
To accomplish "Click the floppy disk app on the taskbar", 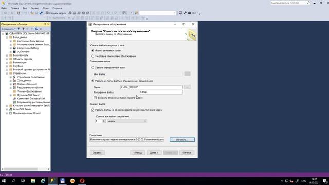I will pyautogui.click(x=63, y=181).
